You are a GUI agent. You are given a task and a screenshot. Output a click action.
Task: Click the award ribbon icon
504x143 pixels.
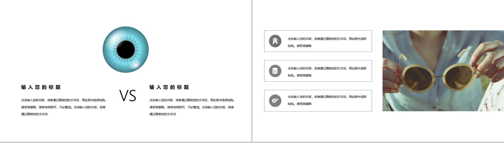[x=275, y=41]
